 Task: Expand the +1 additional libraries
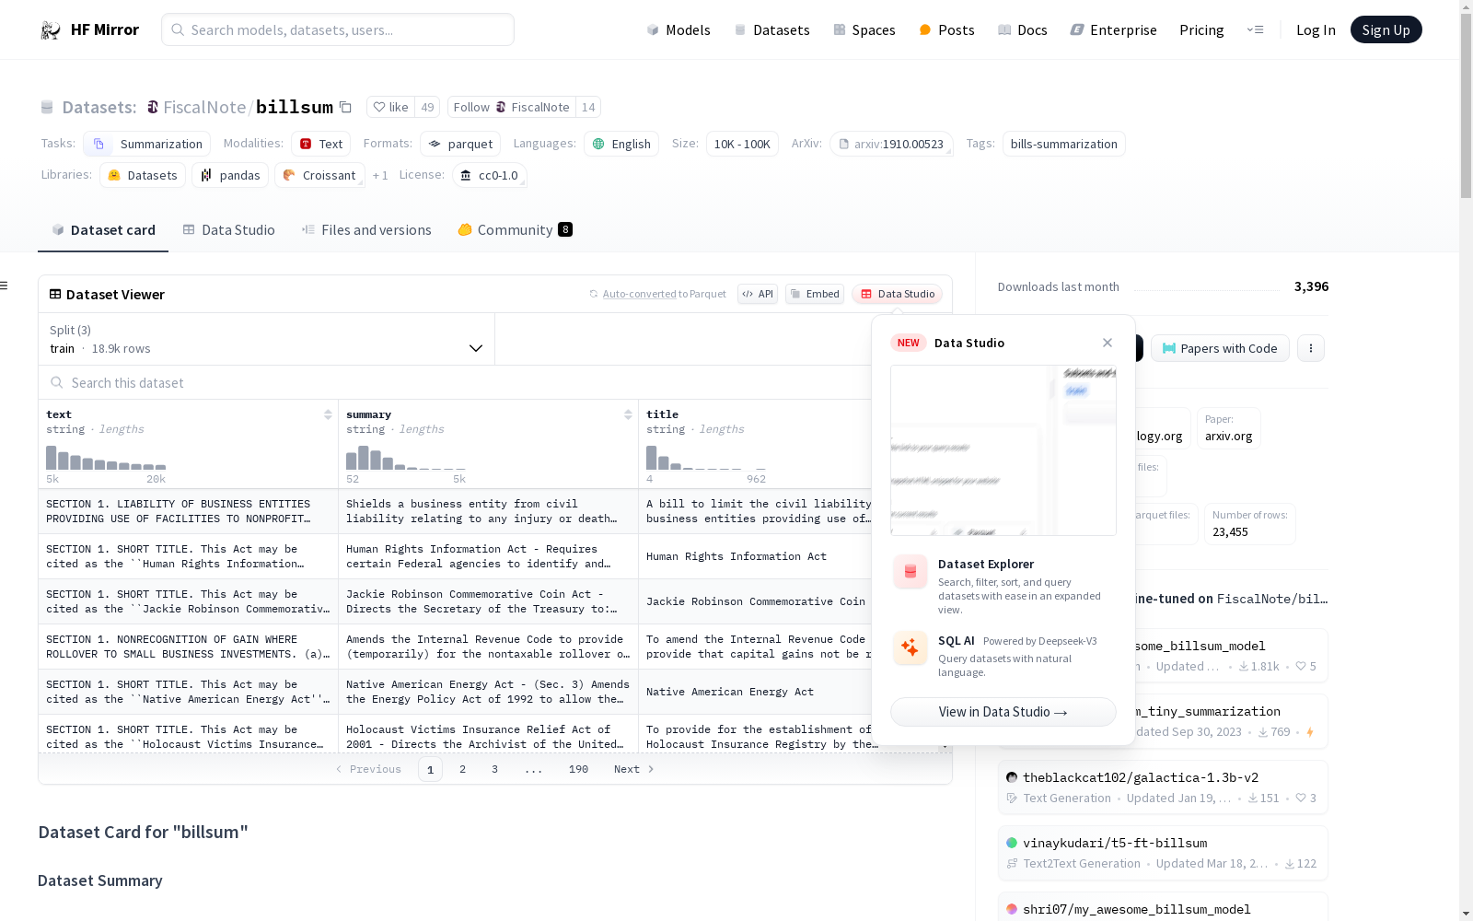[x=380, y=175]
